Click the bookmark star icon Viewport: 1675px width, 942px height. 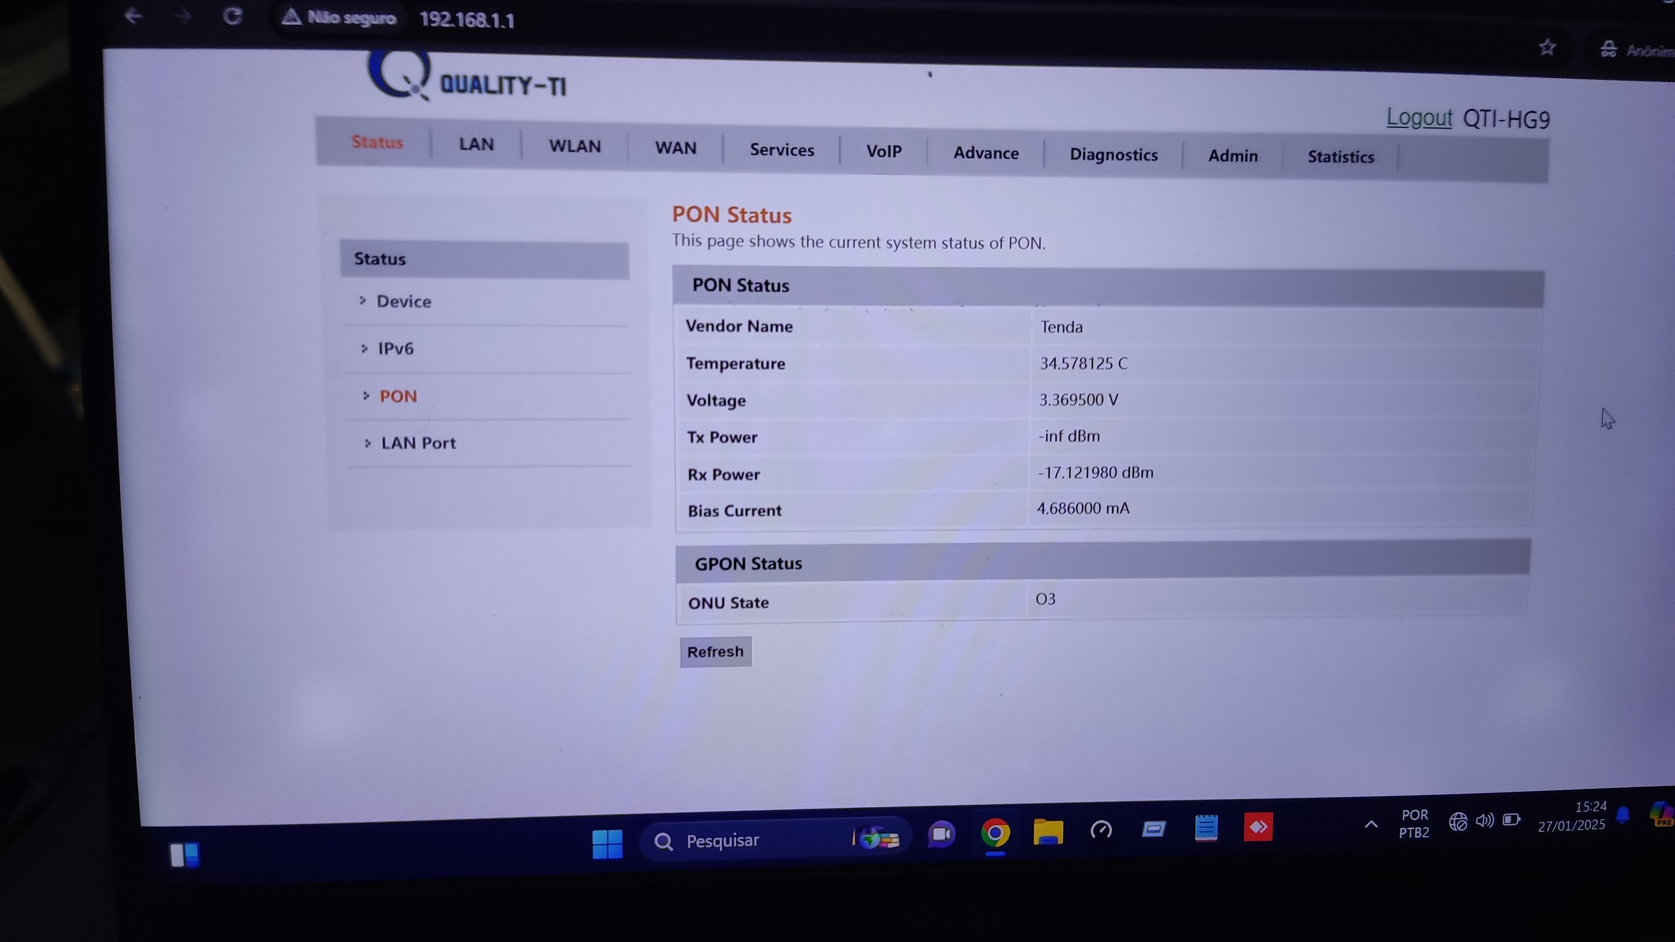pos(1547,47)
